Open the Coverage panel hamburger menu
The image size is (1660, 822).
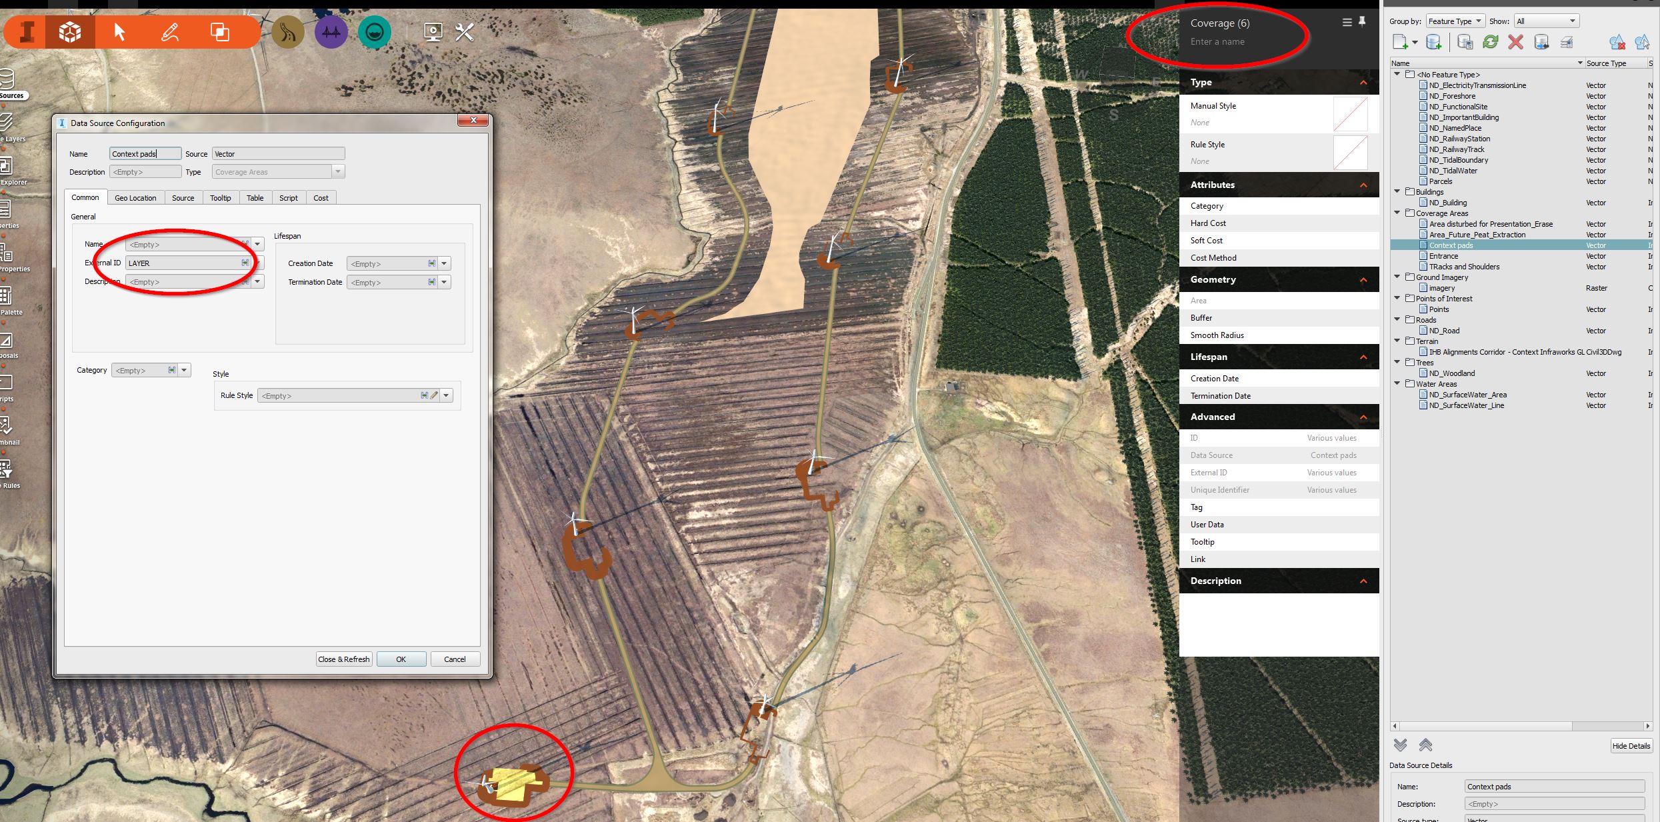pos(1347,23)
